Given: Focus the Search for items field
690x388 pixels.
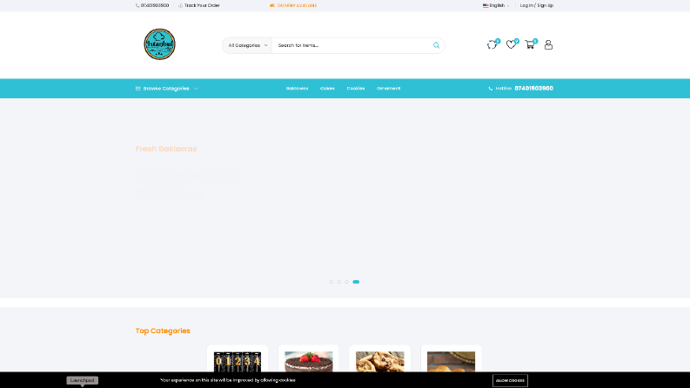Looking at the screenshot, I should tap(352, 45).
